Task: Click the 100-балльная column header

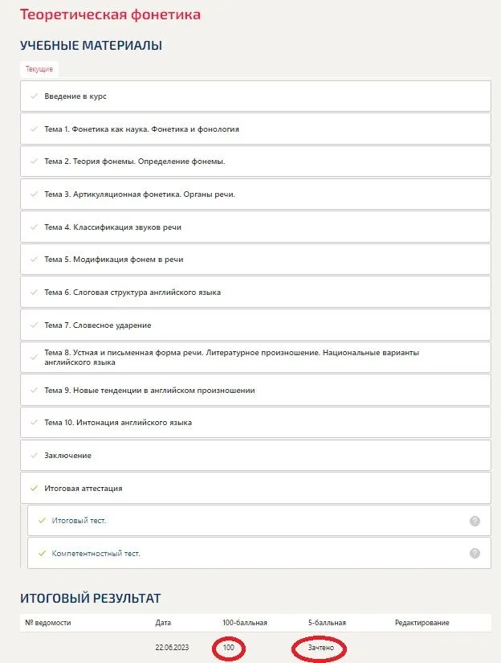Action: click(x=245, y=623)
